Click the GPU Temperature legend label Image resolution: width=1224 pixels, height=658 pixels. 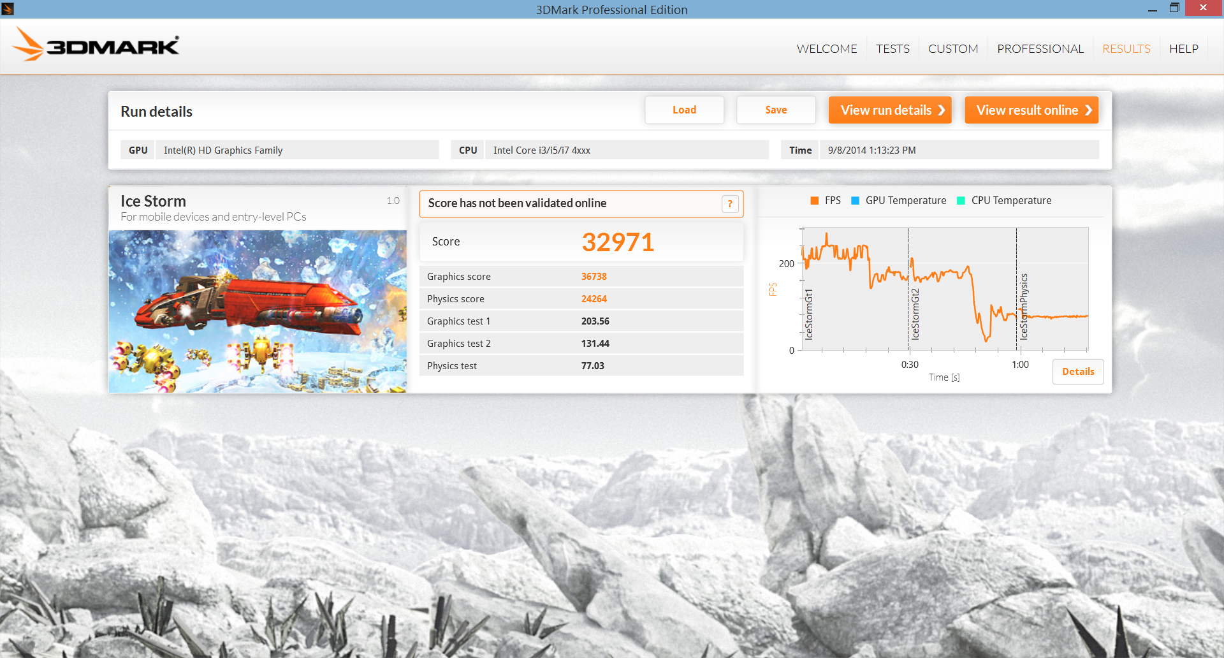point(906,201)
